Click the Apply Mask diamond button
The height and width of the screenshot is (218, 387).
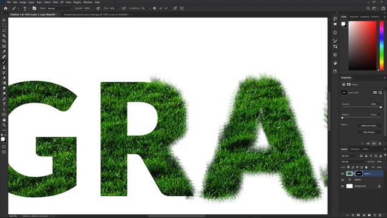[368, 144]
